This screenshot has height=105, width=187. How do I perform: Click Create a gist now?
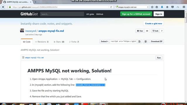pyautogui.click(x=153, y=23)
